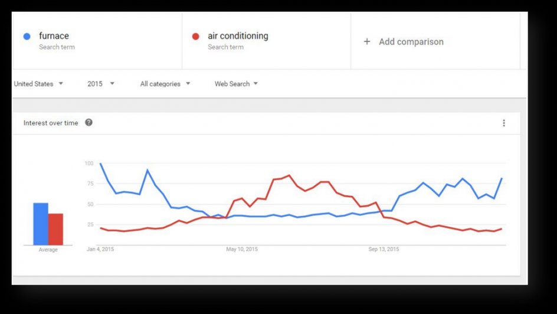This screenshot has height=314, width=557.
Task: Open the Web Search type dropdown
Action: coord(236,84)
